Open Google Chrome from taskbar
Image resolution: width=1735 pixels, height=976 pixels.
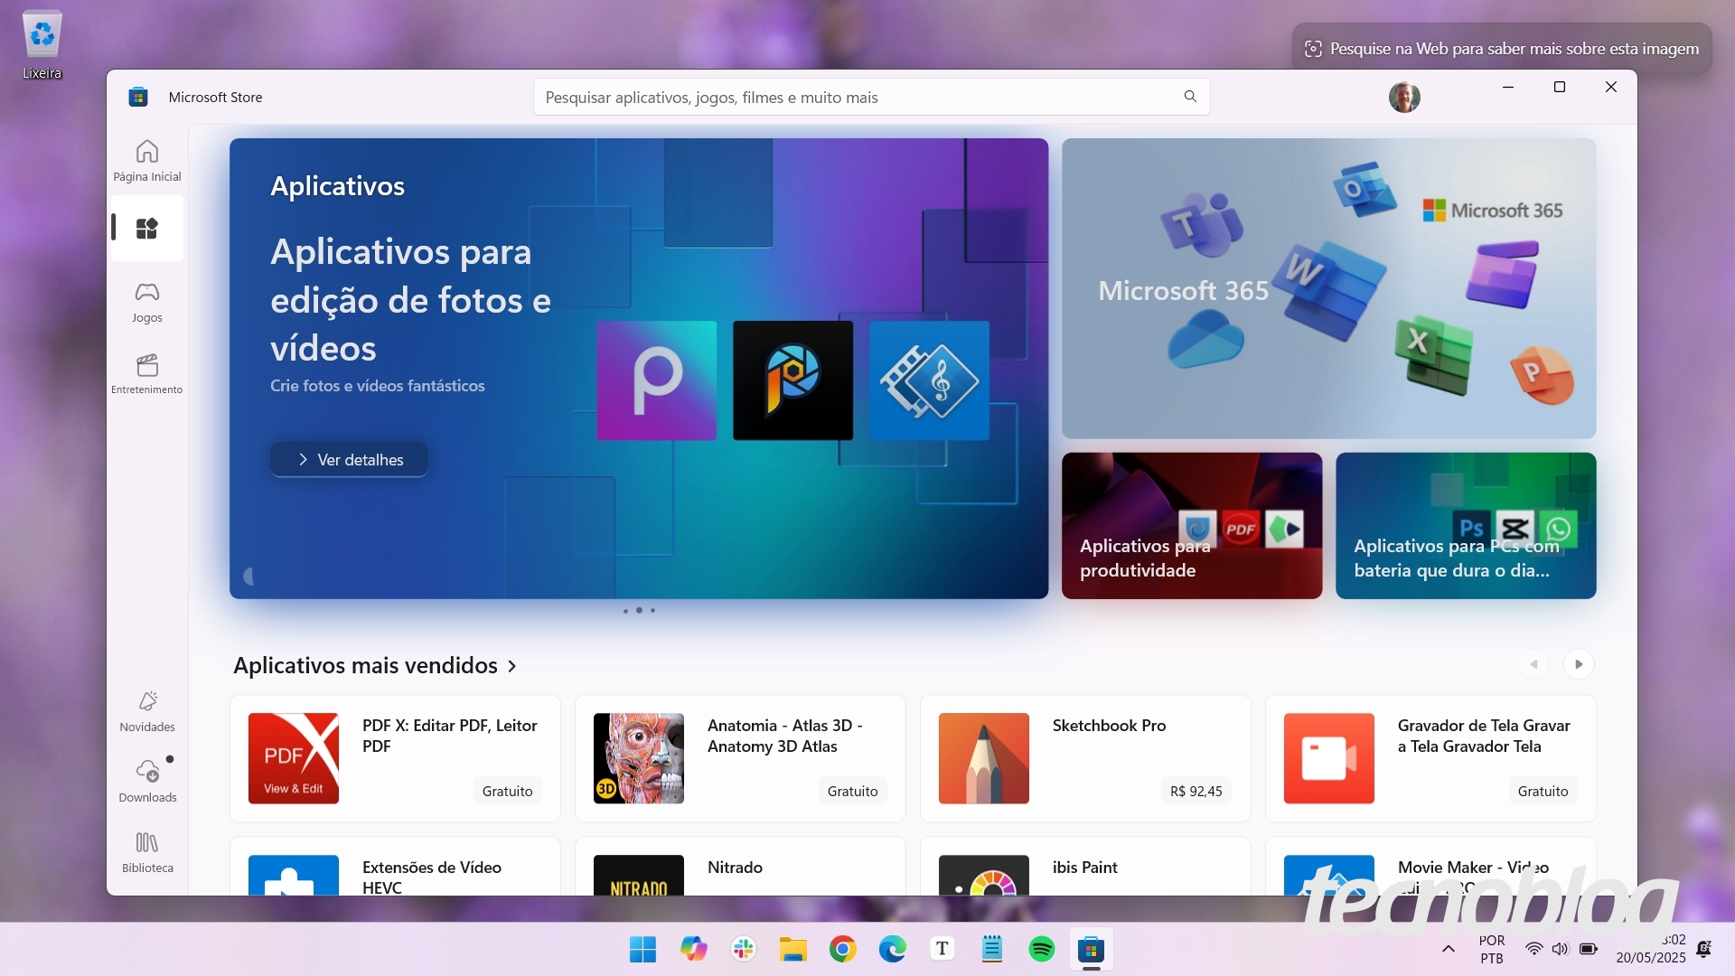(843, 949)
